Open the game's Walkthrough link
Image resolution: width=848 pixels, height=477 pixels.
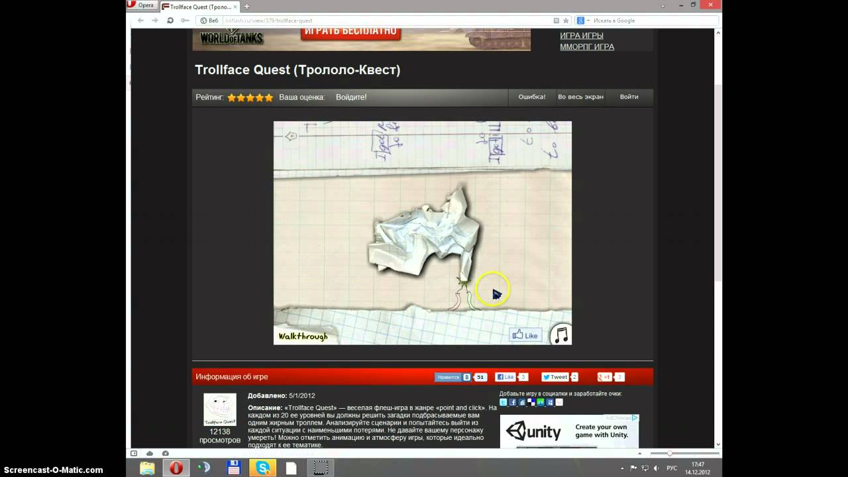point(303,337)
